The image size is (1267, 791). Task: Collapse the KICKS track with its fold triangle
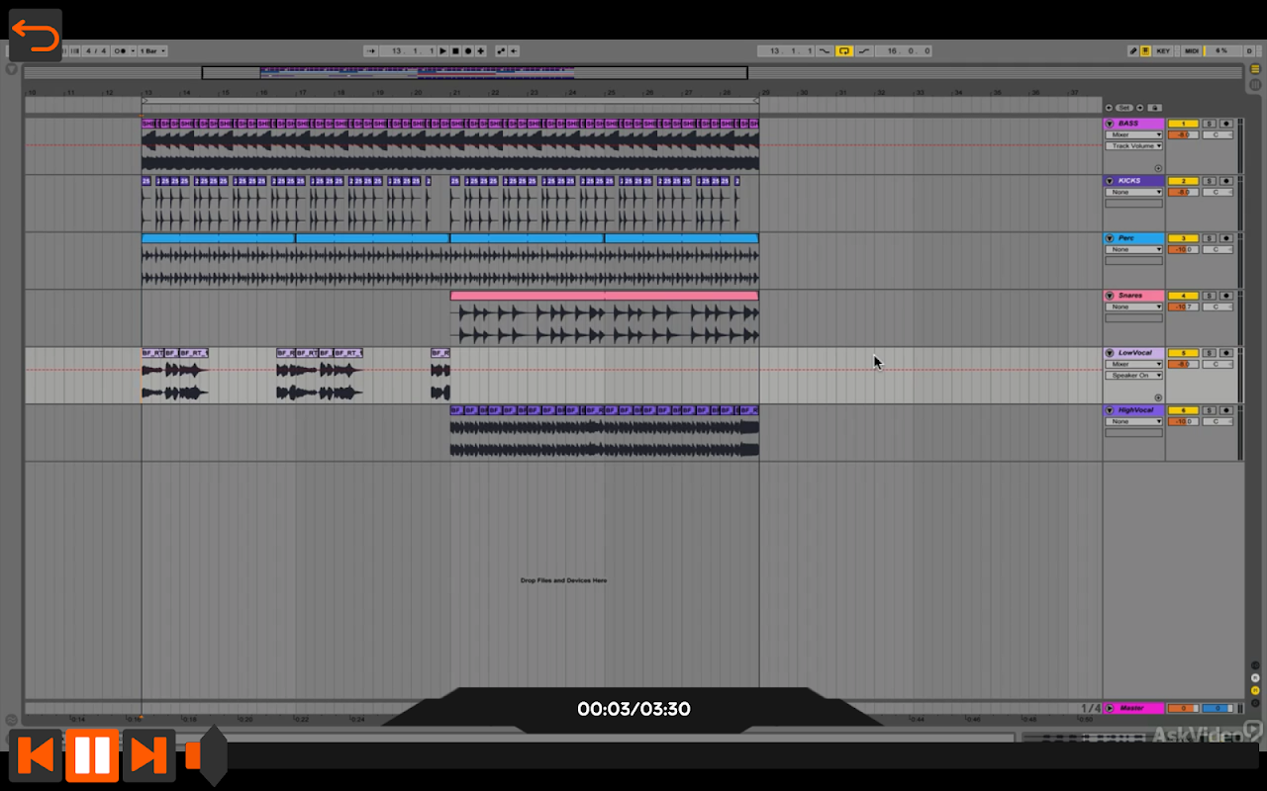pos(1110,181)
